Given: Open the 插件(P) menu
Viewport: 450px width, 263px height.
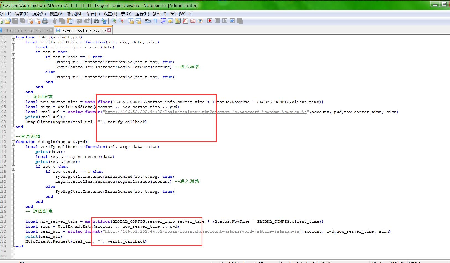Looking at the screenshot, I should point(160,14).
